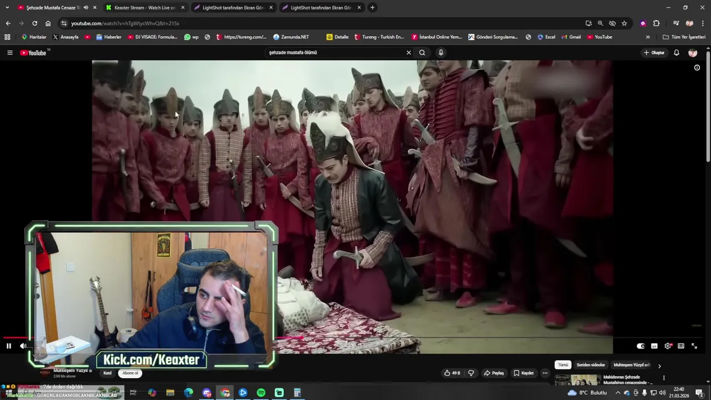The height and width of the screenshot is (400, 711).
Task: Open the three-dot more actions menu
Action: 545,373
